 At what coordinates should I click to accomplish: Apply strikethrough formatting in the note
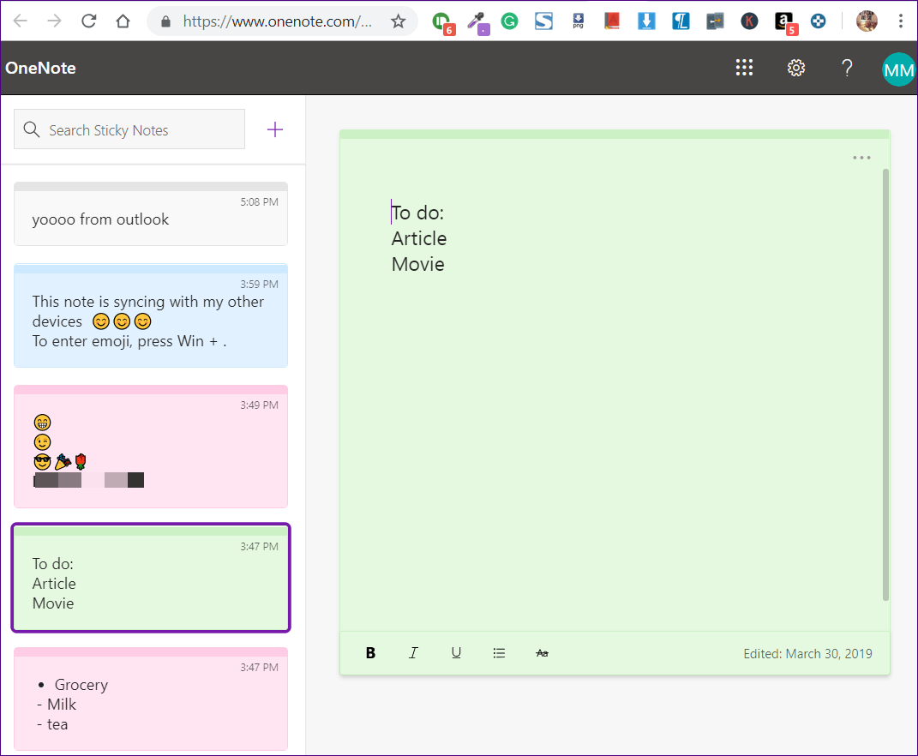tap(542, 653)
